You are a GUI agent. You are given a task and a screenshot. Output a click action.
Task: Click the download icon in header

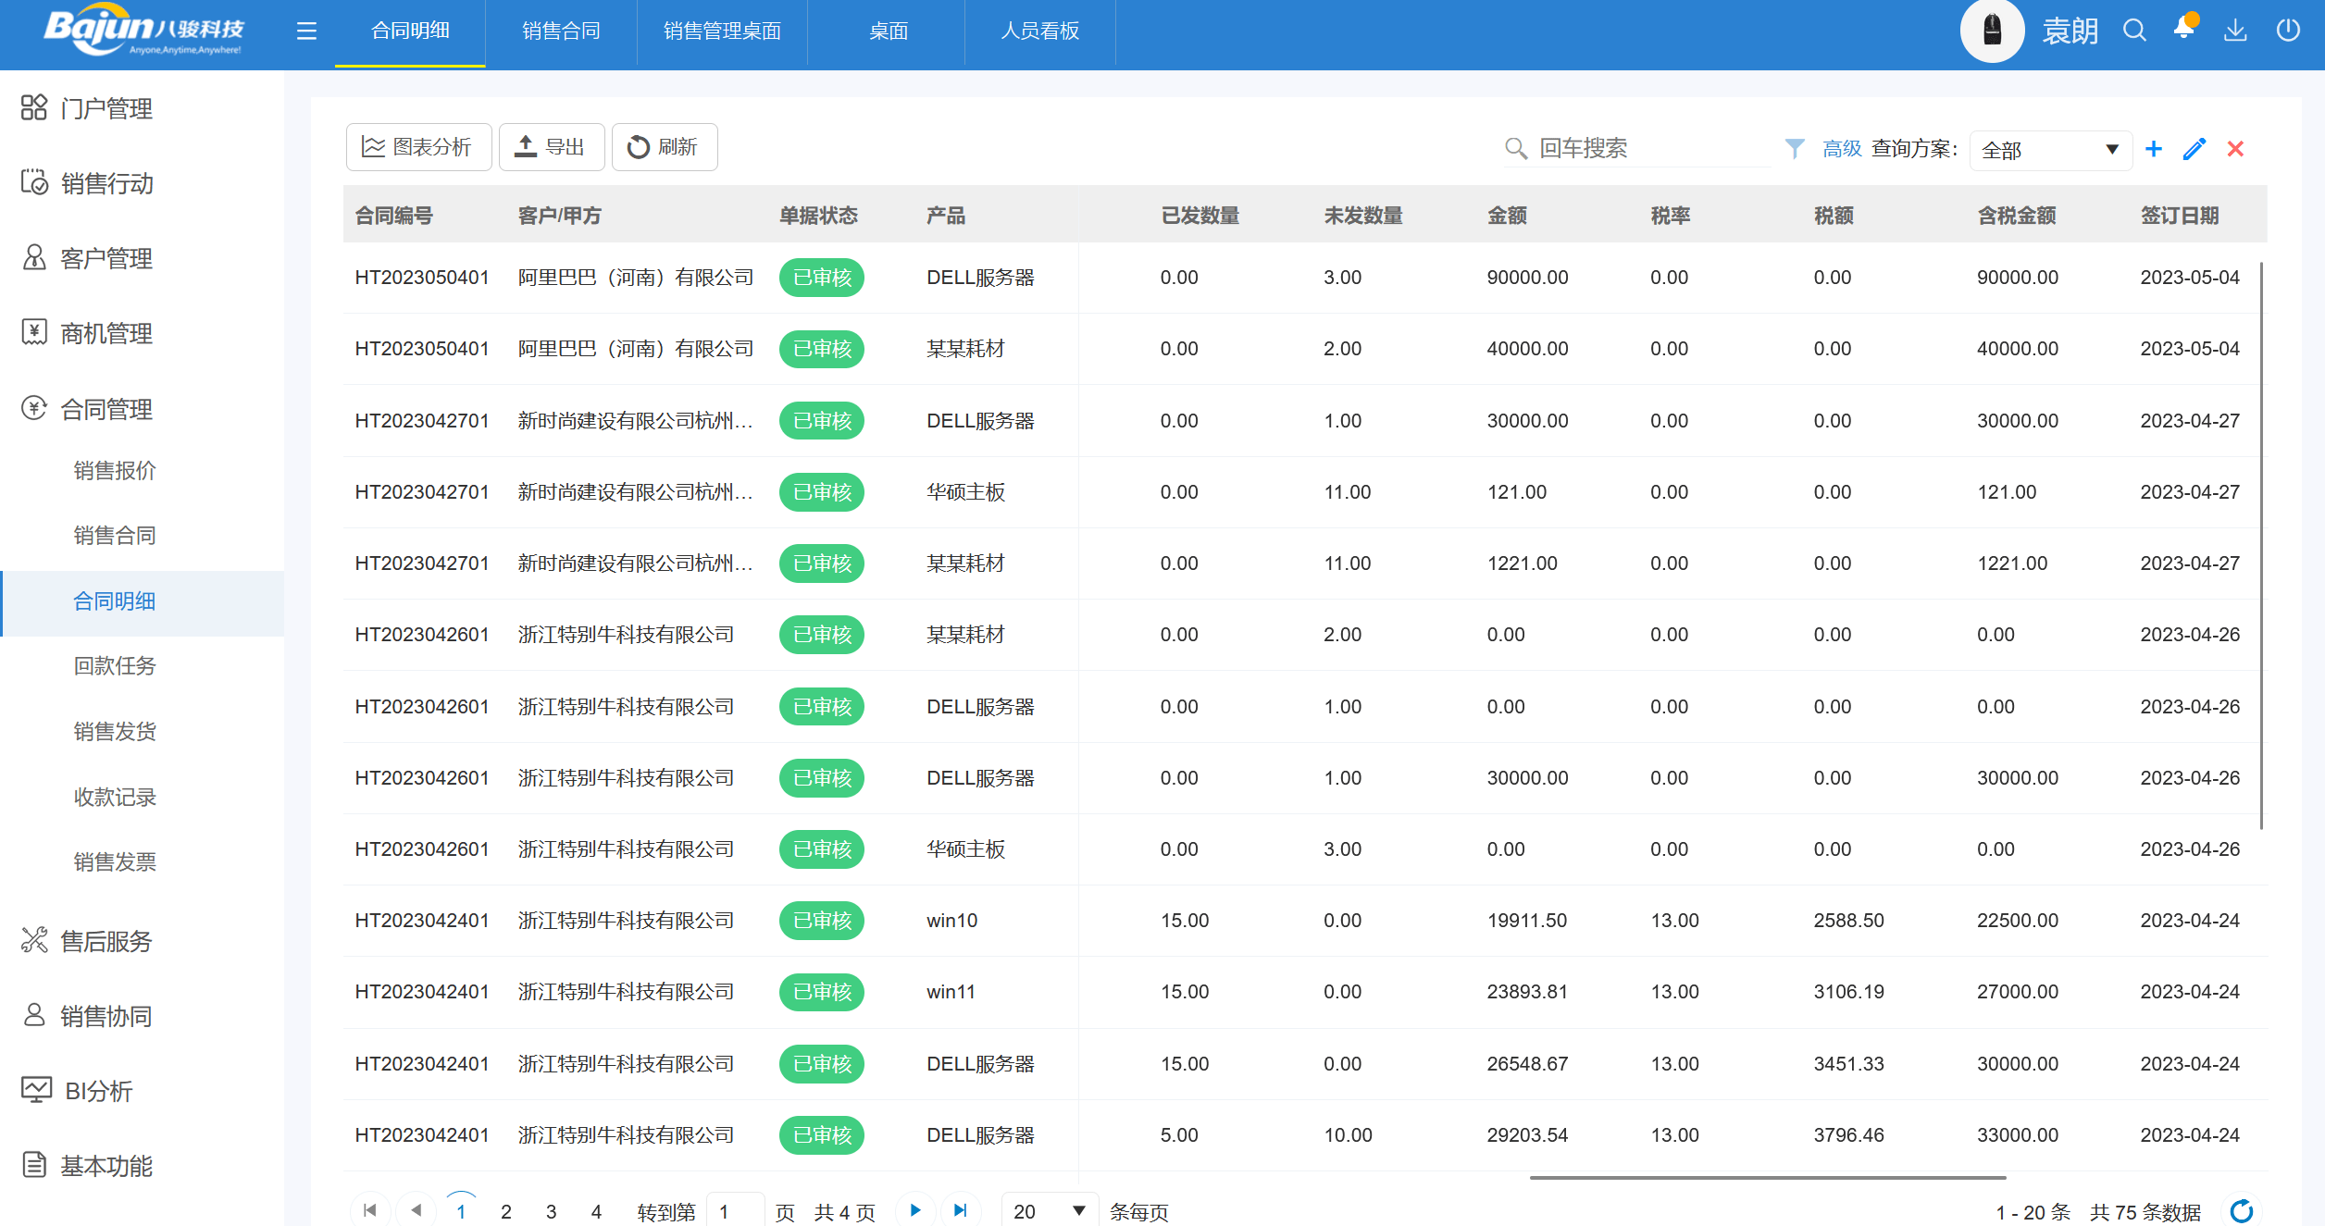tap(2235, 31)
